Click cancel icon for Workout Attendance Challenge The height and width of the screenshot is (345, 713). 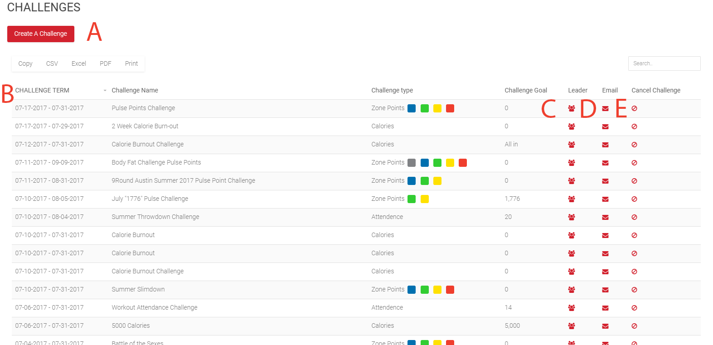click(x=634, y=308)
